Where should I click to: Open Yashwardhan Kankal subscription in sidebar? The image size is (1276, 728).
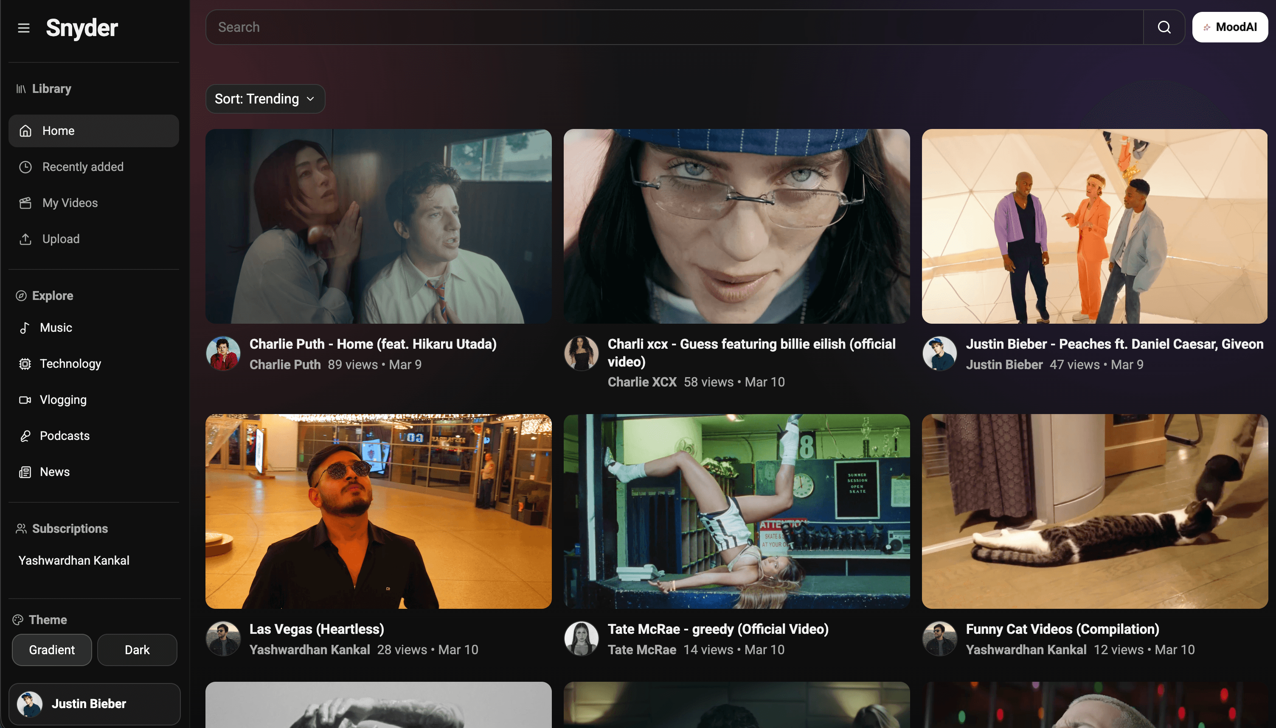pyautogui.click(x=74, y=560)
